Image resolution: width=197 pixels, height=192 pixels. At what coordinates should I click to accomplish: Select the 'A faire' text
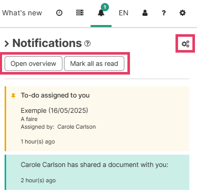[x=29, y=119]
